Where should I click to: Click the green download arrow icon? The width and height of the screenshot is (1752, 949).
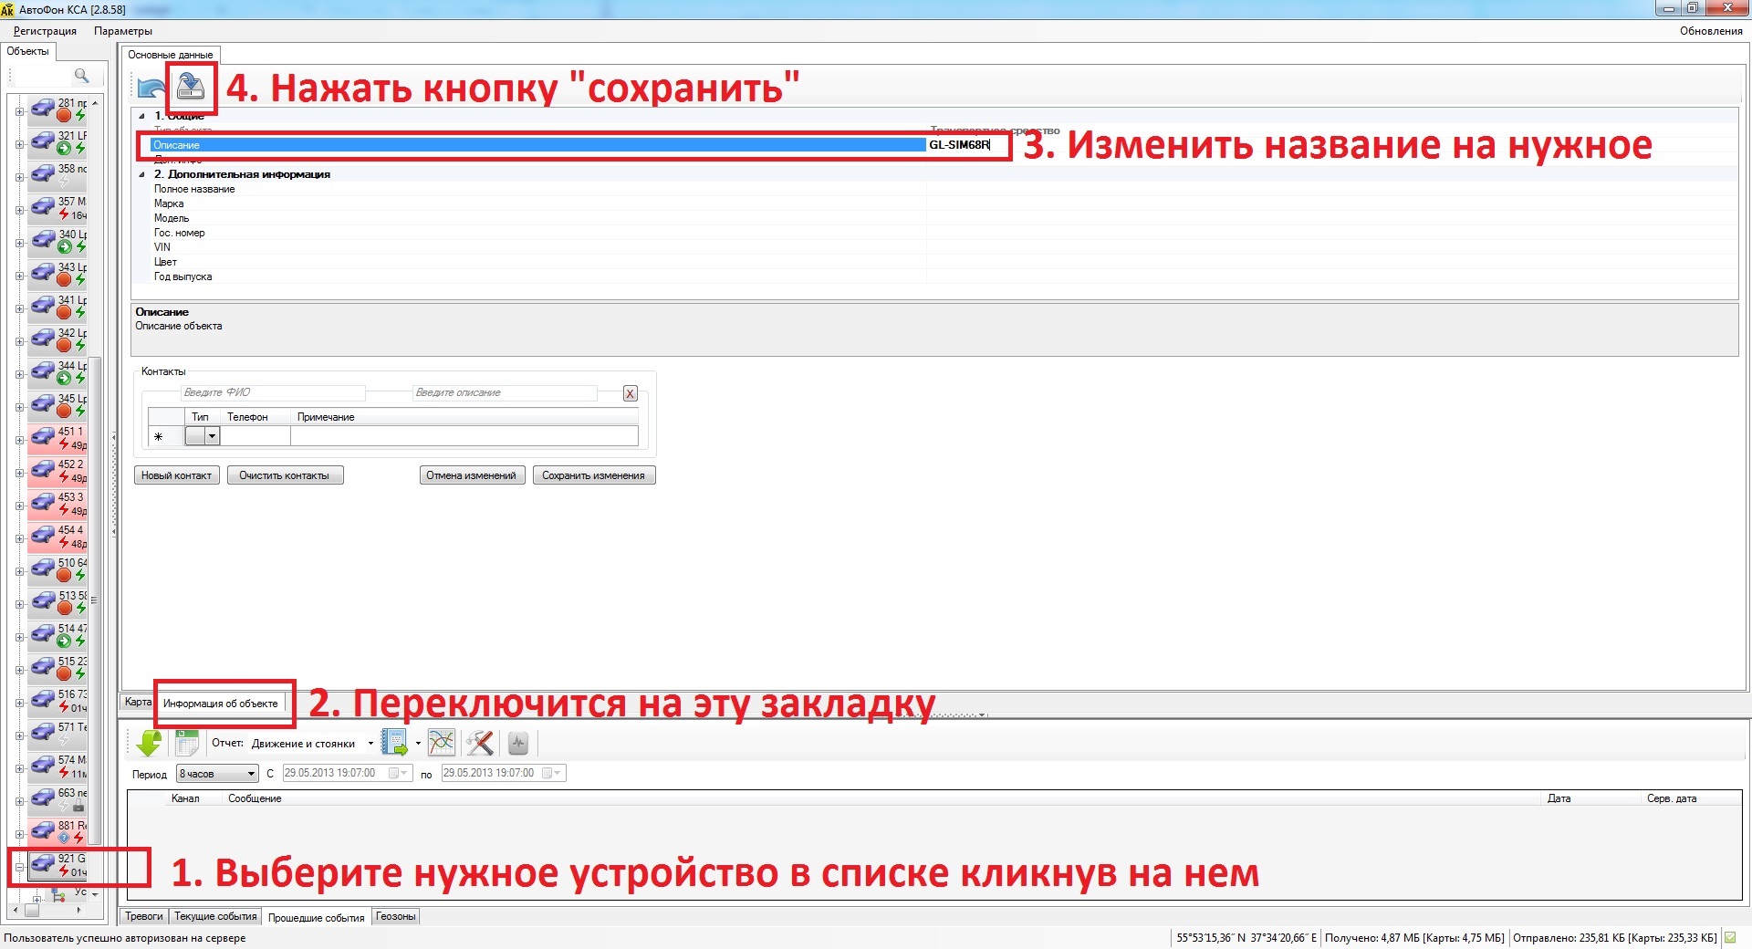tap(148, 744)
